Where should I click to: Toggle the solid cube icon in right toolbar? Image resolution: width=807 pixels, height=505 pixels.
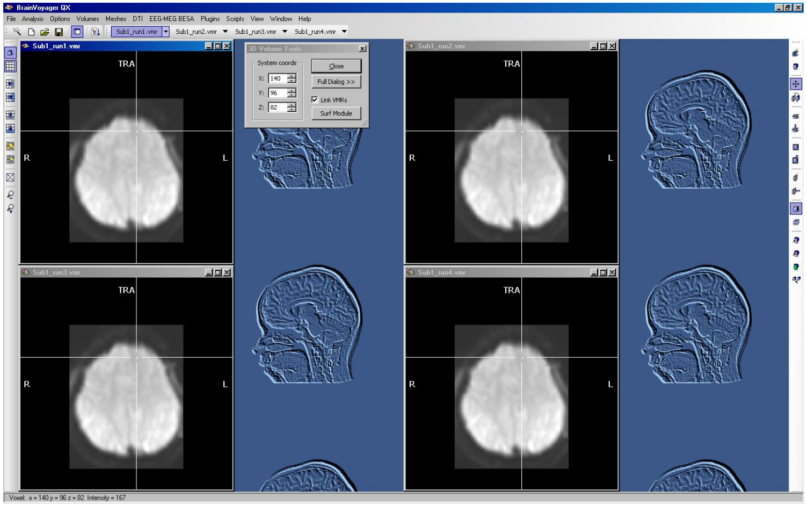[796, 208]
